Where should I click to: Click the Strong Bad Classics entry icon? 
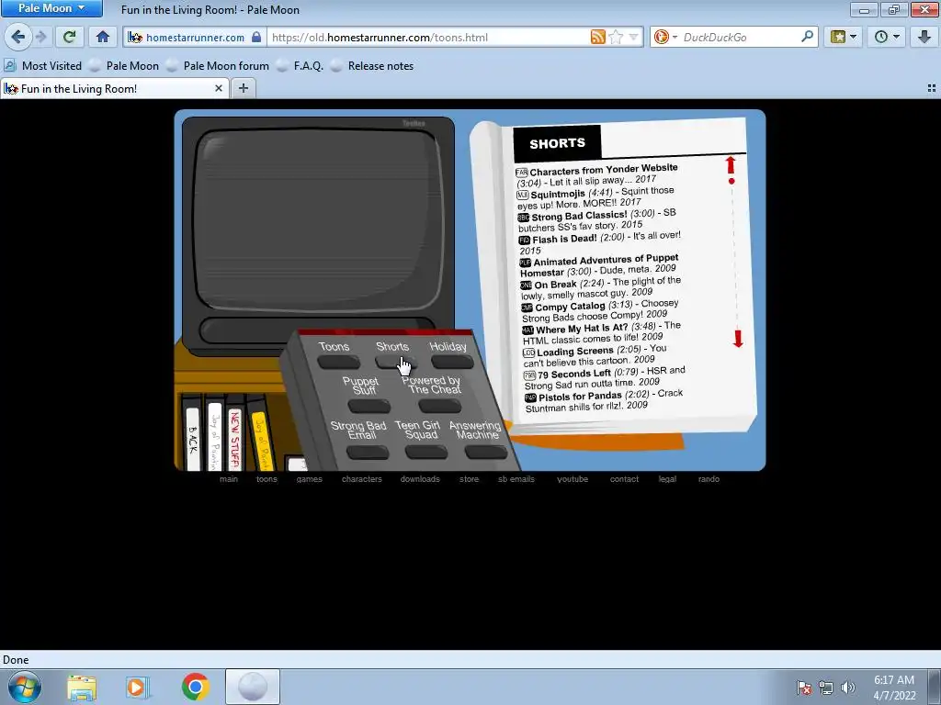[523, 217]
